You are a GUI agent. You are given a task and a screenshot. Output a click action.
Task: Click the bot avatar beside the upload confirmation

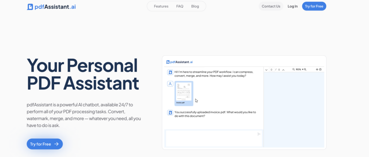170,113
